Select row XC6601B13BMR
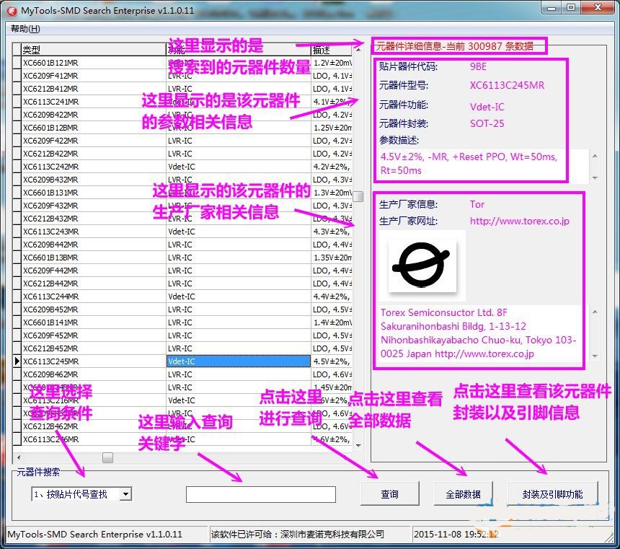 pos(182,258)
